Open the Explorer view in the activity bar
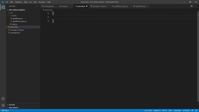The height and width of the screenshot is (112, 199). [3, 7]
